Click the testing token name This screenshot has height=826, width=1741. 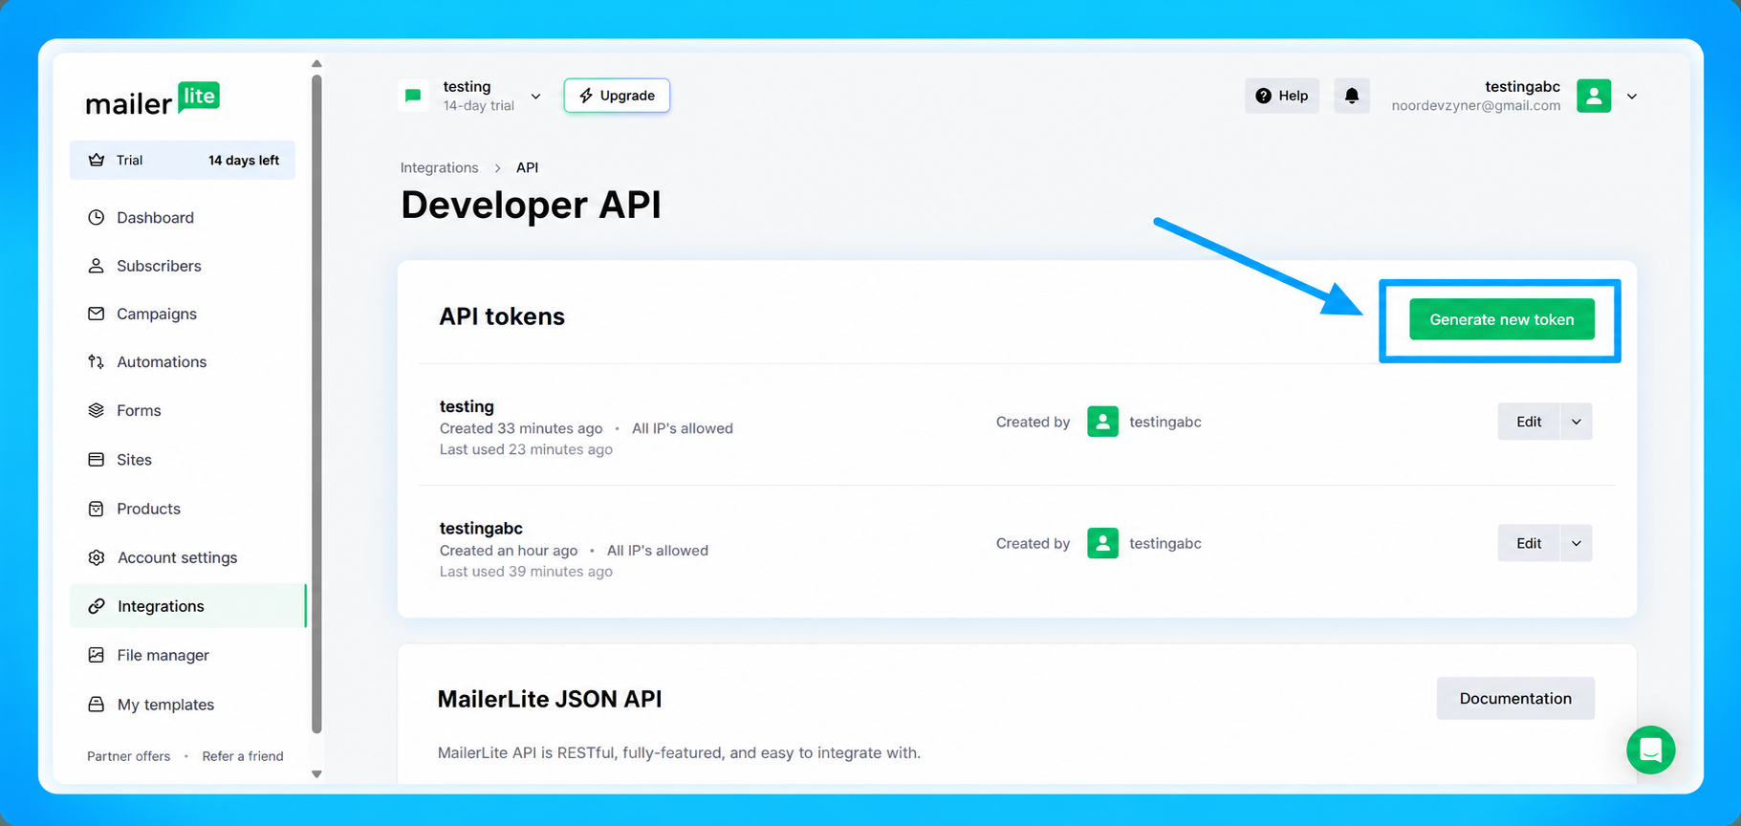467,406
